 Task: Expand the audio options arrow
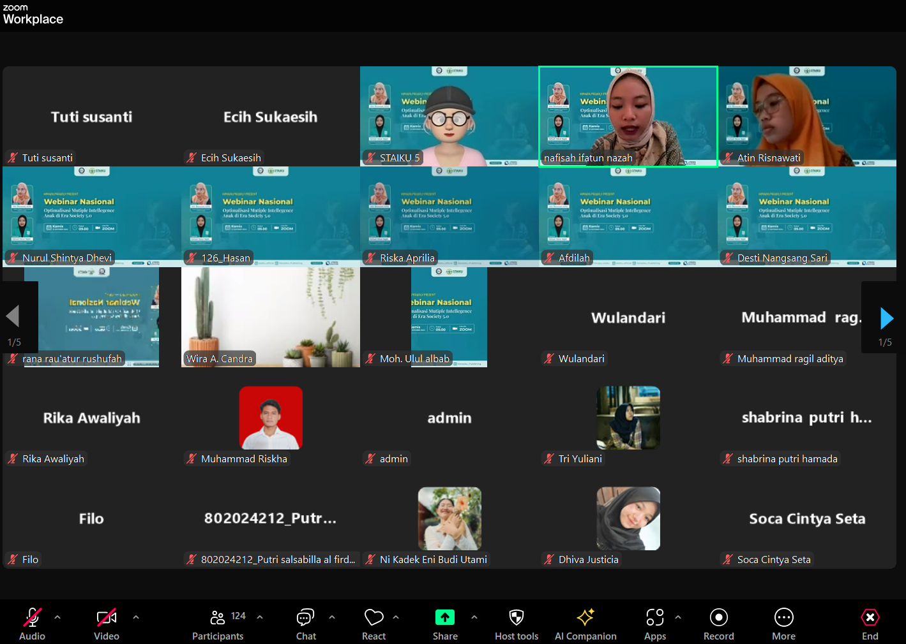[57, 617]
